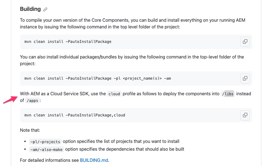Click the '-pl/-projects' option code
Image resolution: width=277 pixels, height=166 pixels.
45,141
